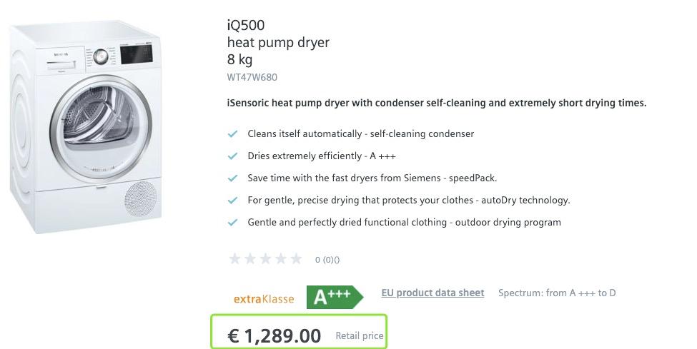
Task: Click the Retail price label
Action: [360, 336]
